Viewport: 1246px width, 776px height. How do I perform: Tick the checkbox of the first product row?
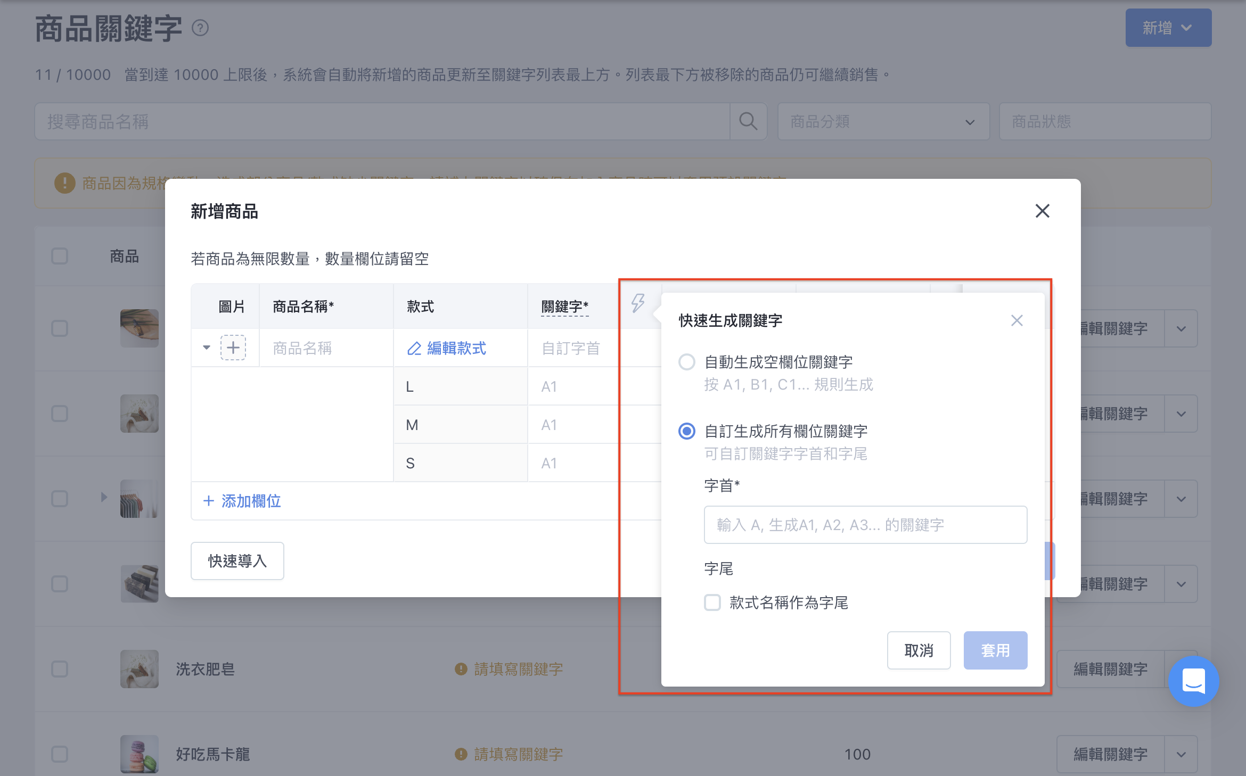click(x=60, y=328)
